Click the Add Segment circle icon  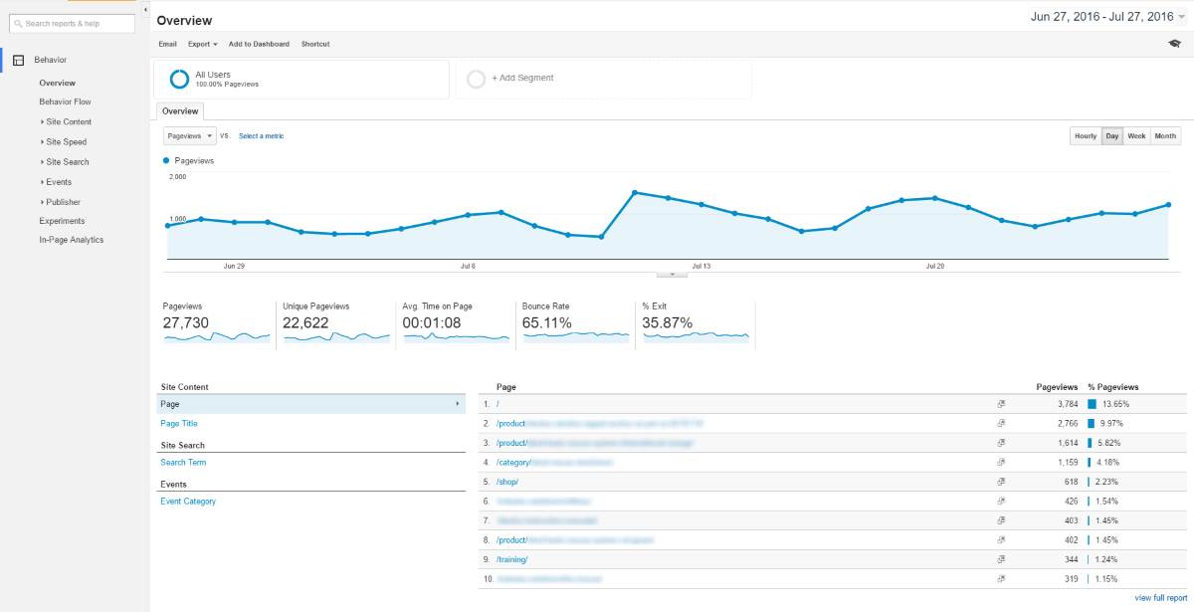[x=477, y=77]
